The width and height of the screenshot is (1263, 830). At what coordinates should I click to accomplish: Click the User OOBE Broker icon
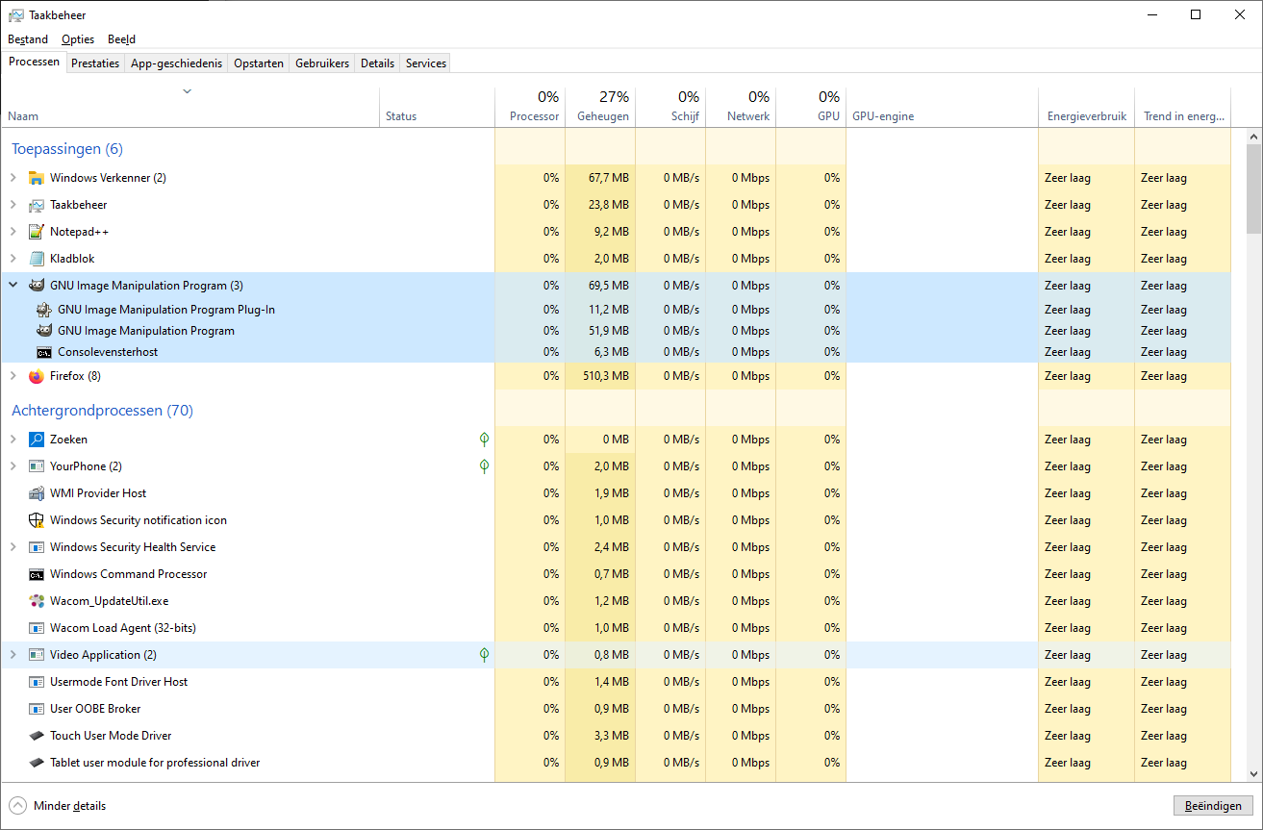tap(37, 709)
